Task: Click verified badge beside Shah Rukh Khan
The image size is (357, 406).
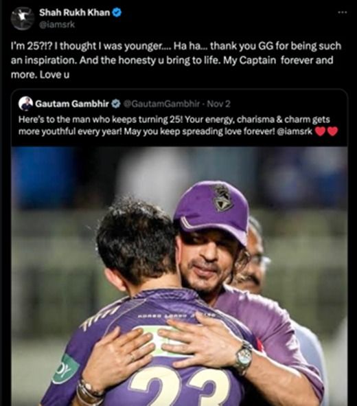Action: [117, 12]
